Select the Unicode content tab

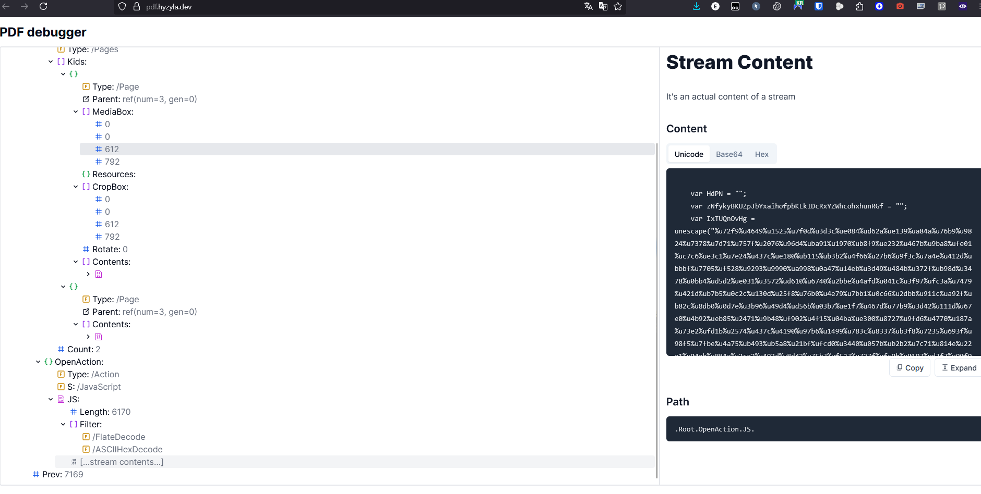click(x=689, y=154)
